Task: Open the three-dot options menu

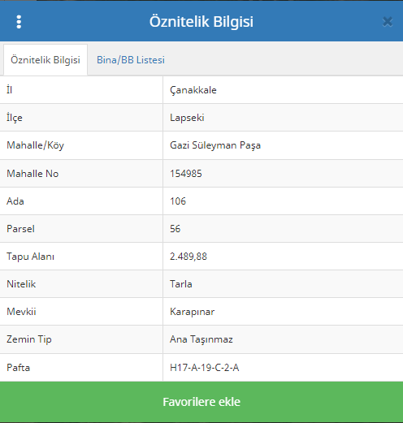Action: [19, 22]
